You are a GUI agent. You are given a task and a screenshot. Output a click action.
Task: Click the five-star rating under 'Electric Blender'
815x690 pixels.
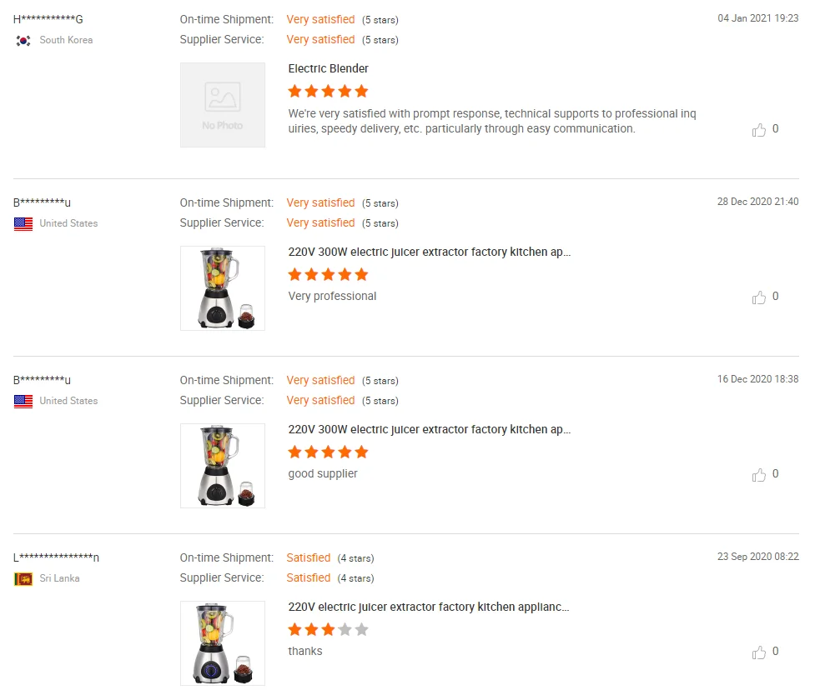pyautogui.click(x=328, y=92)
